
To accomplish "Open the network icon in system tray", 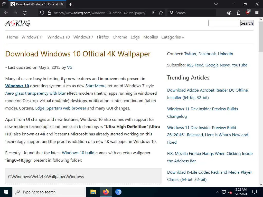I will 224,192.
